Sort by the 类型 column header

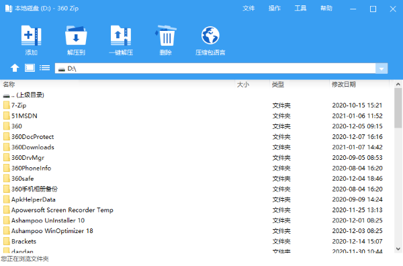click(x=278, y=85)
